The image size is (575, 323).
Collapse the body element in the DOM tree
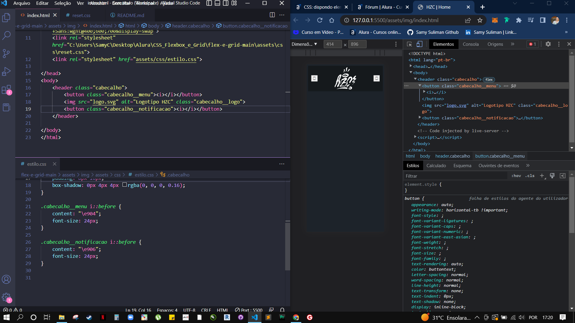pos(411,73)
